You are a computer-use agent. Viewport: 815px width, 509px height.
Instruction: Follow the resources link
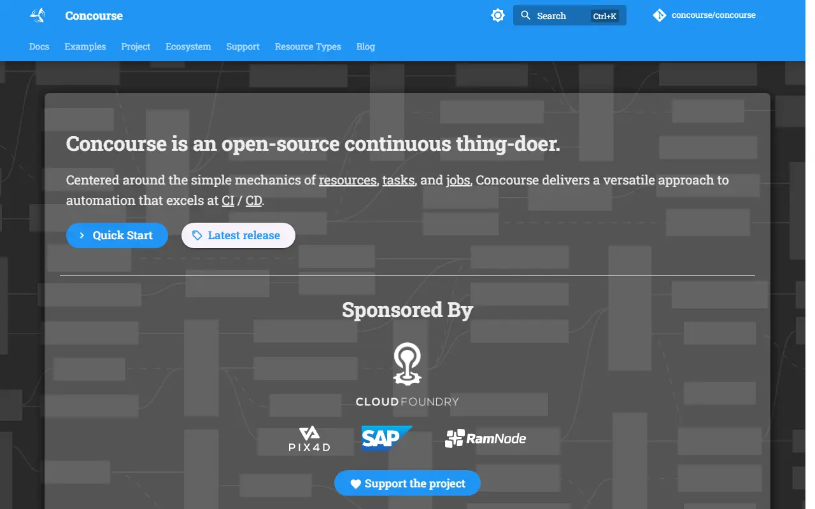(x=348, y=180)
